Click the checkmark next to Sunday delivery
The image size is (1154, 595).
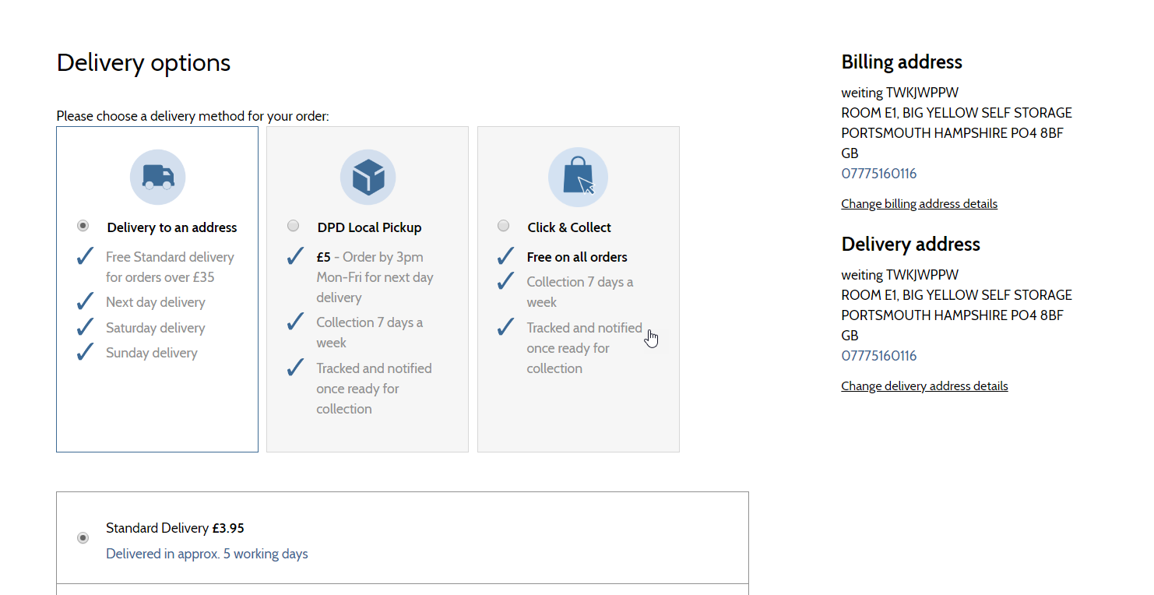85,353
